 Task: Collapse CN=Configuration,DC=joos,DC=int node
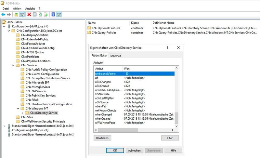[x=9, y=31]
